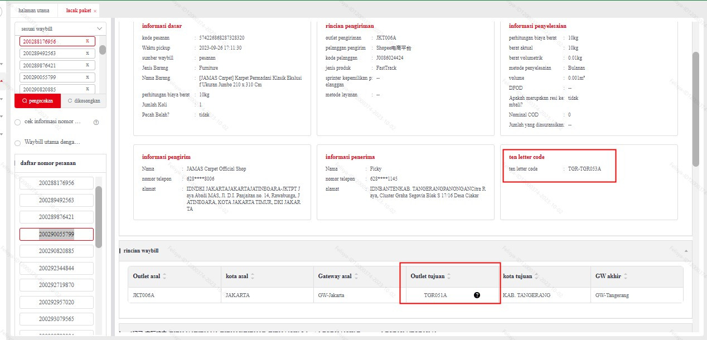This screenshot has height=340, width=707.
Task: Click kode pesanan value 574226868287328320
Action: click(221, 38)
